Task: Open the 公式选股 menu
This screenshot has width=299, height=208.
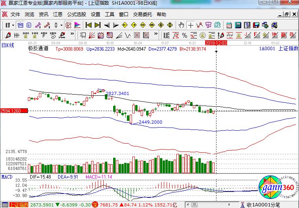Action: point(76,15)
